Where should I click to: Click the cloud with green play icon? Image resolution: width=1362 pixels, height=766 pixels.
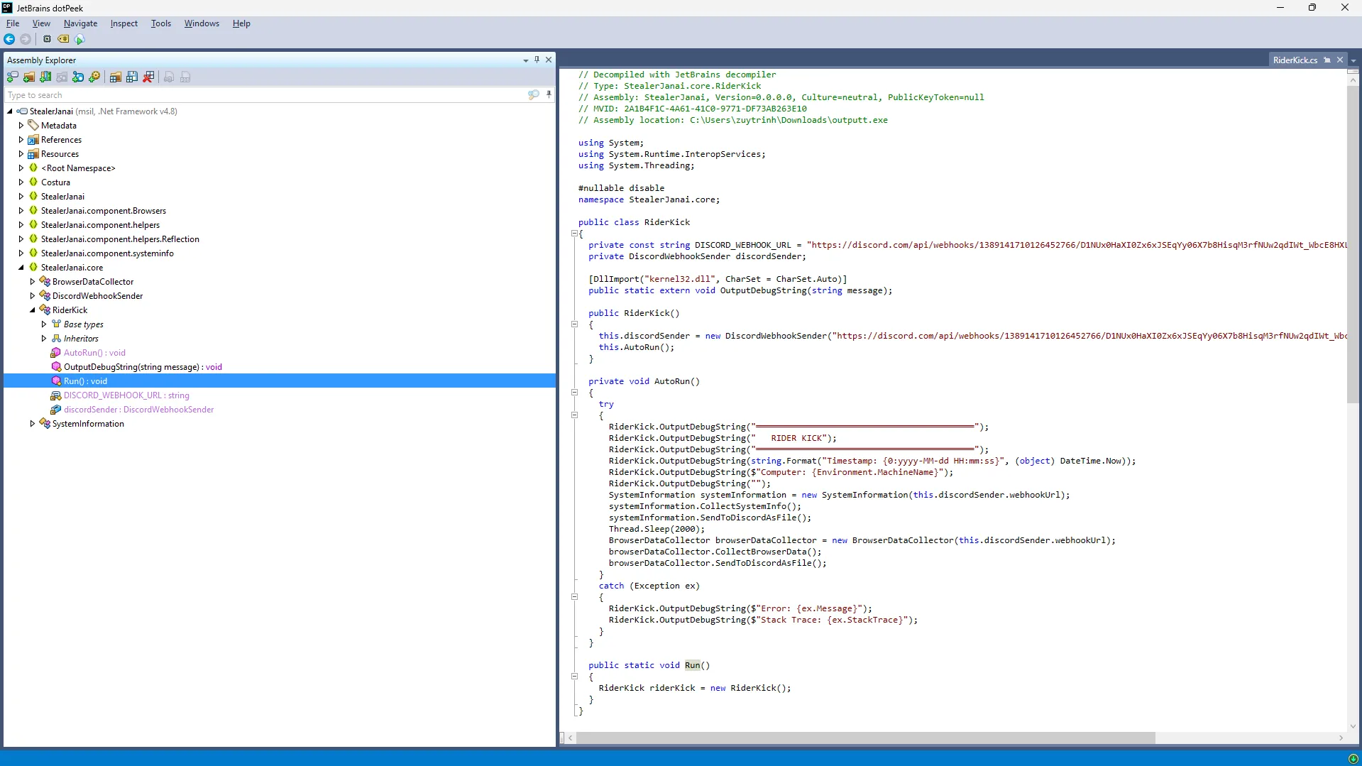tap(79, 39)
